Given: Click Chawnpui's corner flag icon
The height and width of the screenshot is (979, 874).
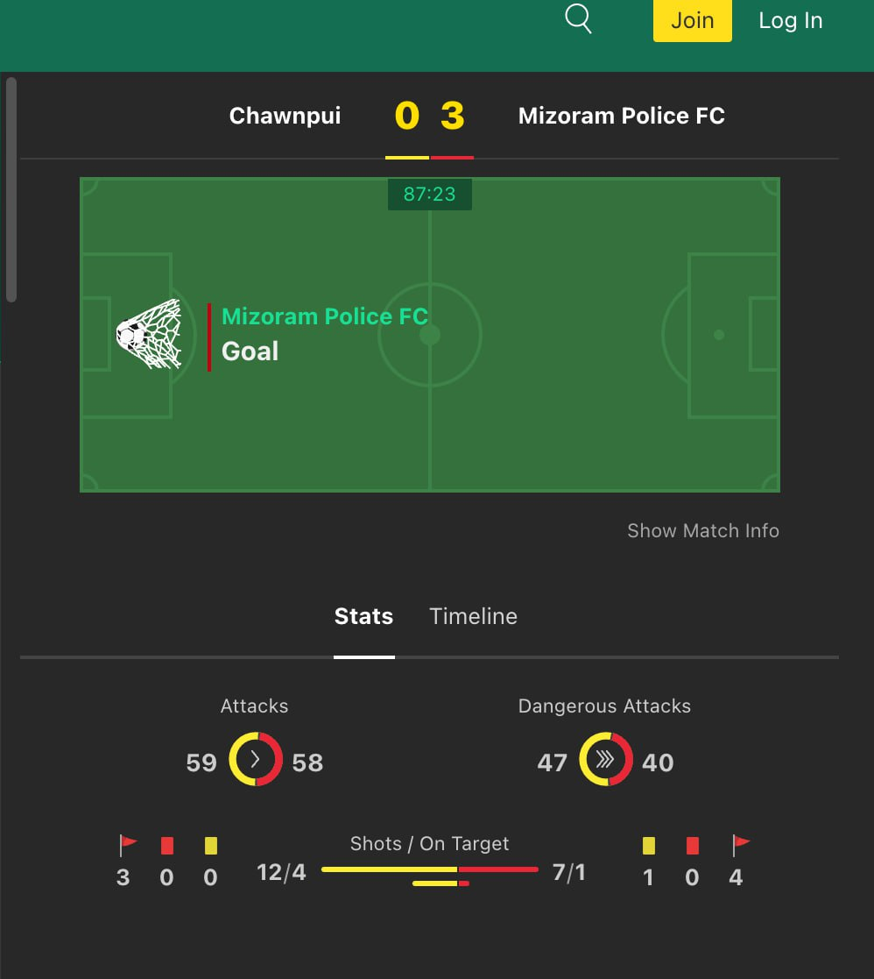Looking at the screenshot, I should click(128, 845).
